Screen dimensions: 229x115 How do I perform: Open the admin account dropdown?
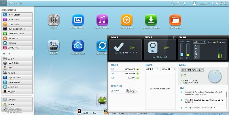coord(205,3)
